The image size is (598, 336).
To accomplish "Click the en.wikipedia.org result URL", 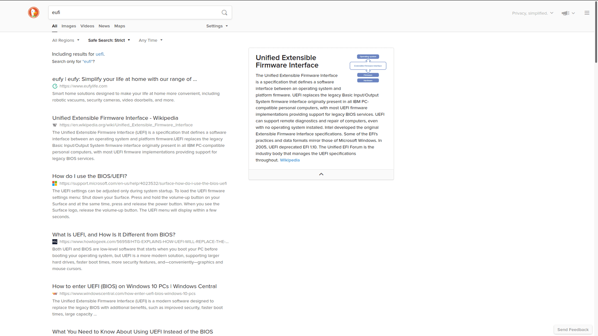I will coord(126,125).
